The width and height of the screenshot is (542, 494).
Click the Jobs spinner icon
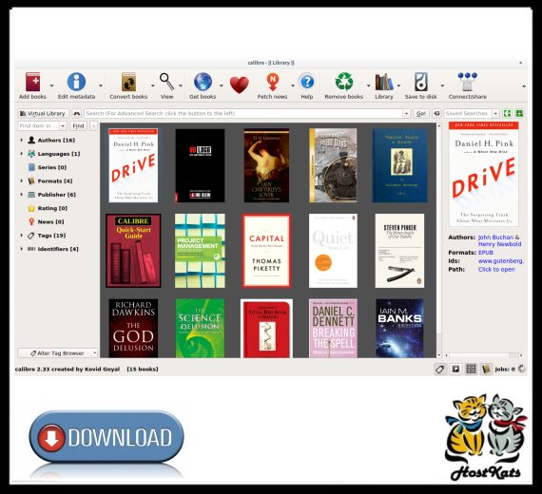pyautogui.click(x=521, y=369)
